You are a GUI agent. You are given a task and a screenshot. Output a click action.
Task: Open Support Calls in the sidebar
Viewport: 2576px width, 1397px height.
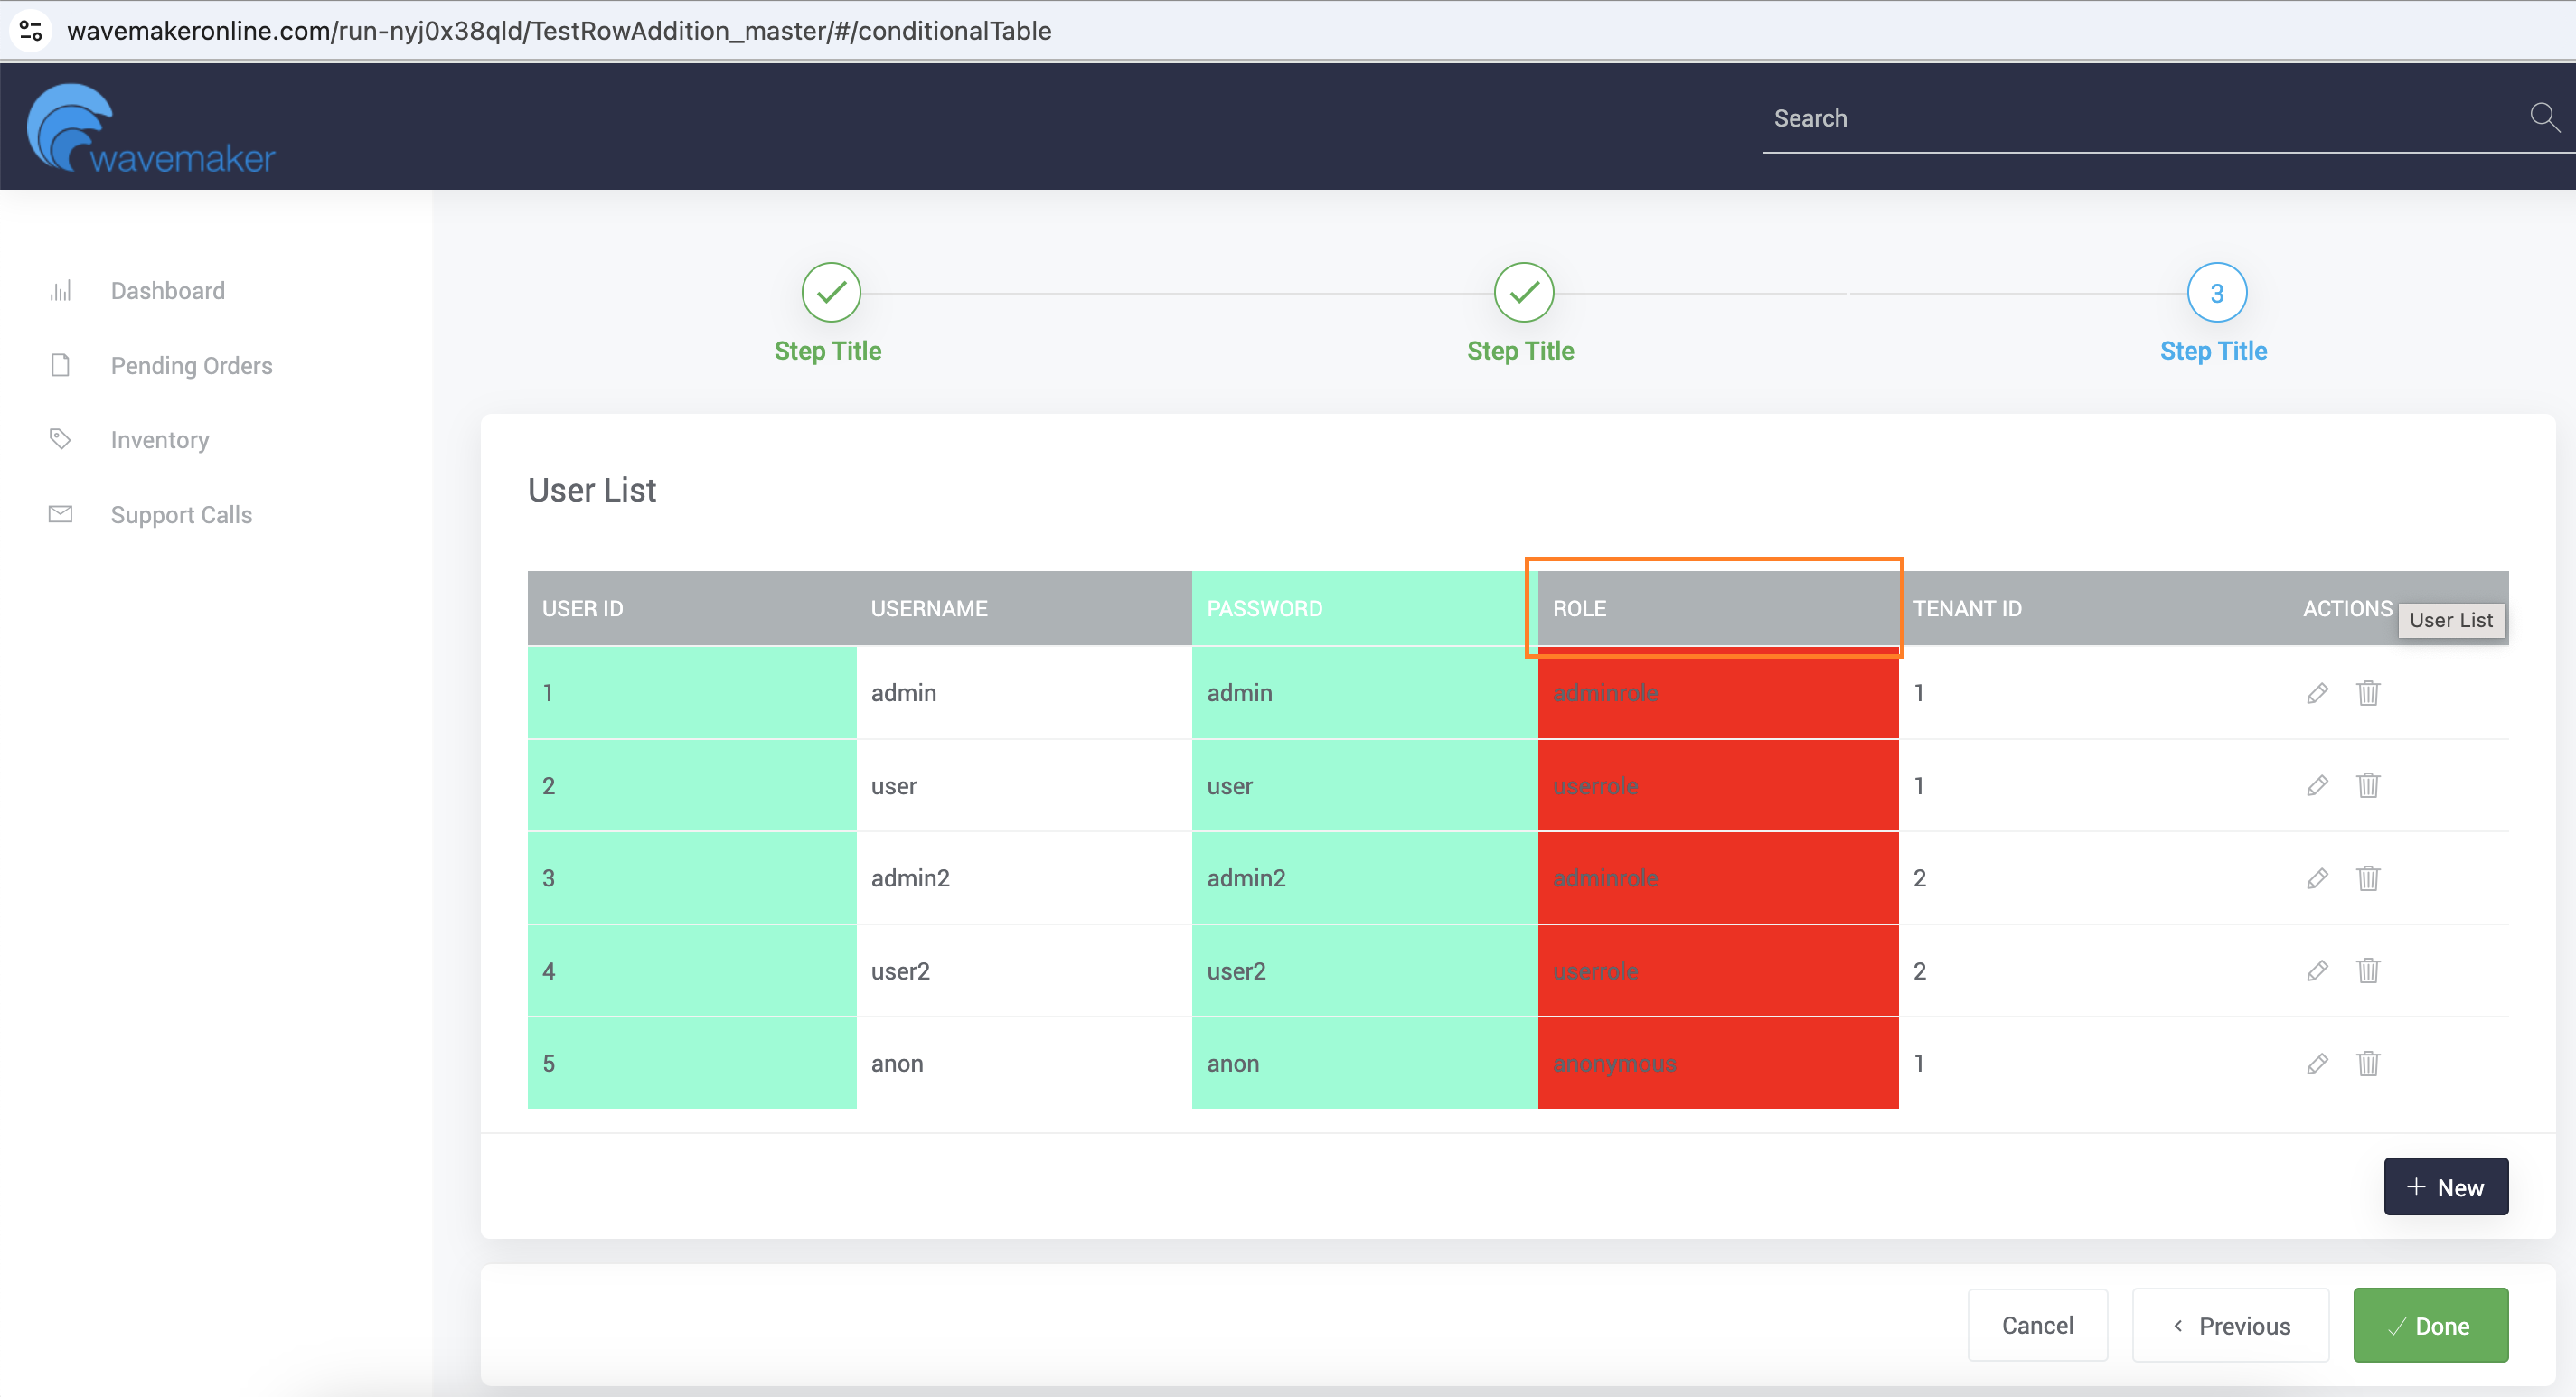point(181,515)
